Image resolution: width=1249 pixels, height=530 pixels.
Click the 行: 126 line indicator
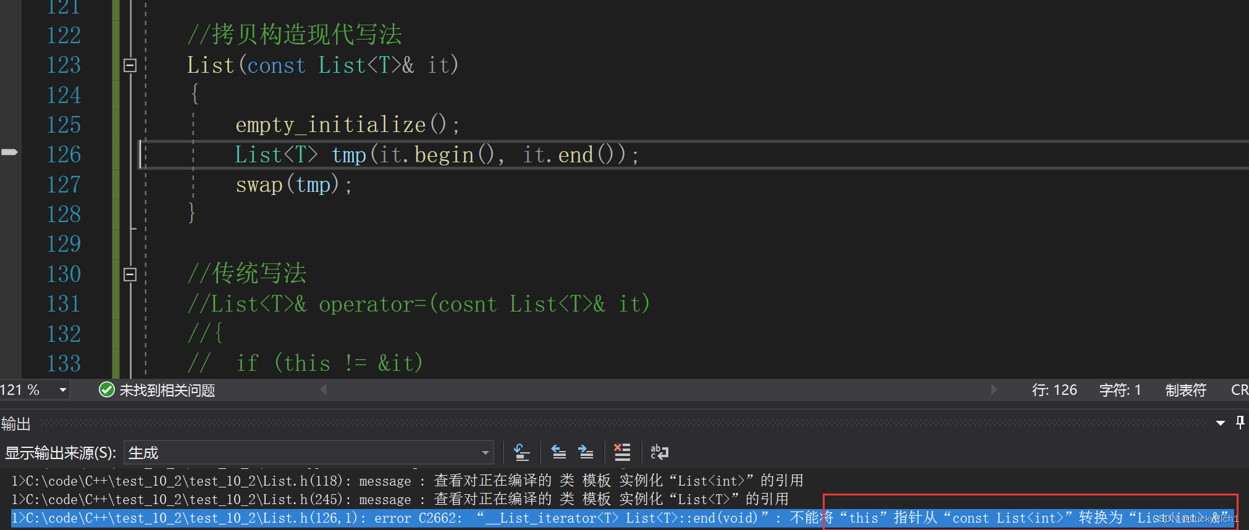click(x=1054, y=390)
